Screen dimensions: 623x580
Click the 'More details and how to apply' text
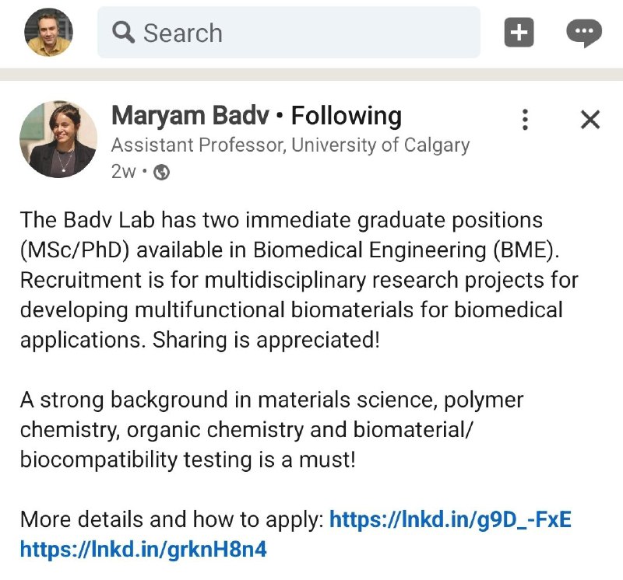(172, 519)
